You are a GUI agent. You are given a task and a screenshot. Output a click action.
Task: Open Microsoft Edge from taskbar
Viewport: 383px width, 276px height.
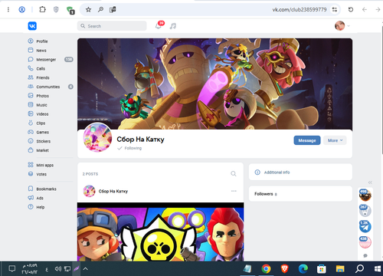[x=303, y=269]
